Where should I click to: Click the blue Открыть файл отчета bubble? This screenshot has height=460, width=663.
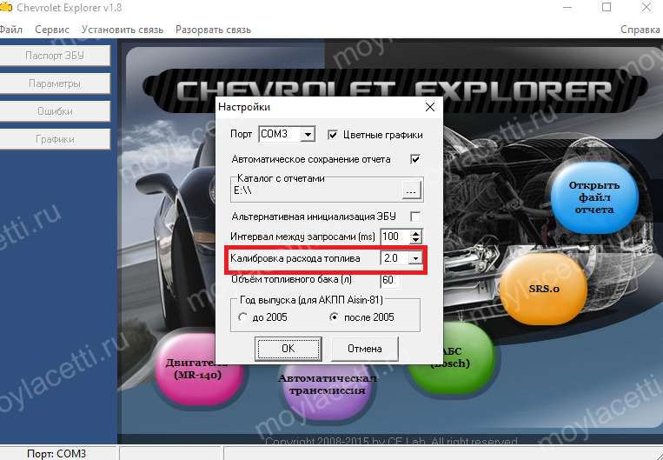(x=594, y=198)
